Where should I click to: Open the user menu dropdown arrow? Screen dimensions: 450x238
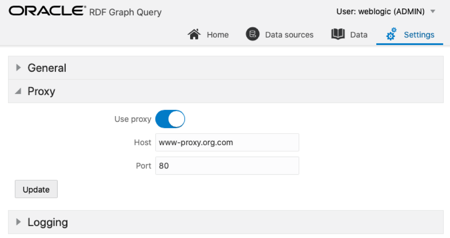(433, 11)
